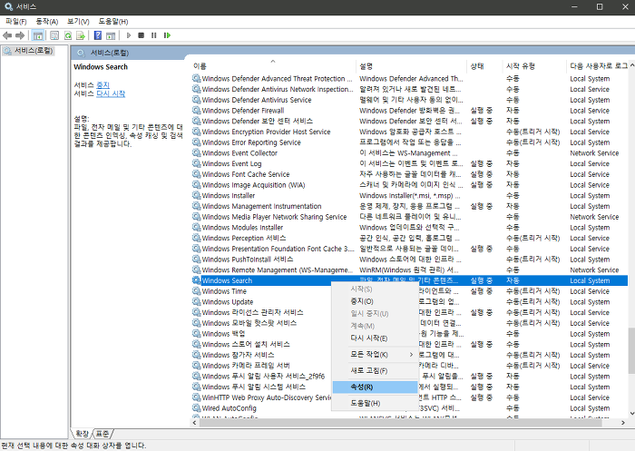Click the Windows Update service gear icon
This screenshot has width=635, height=451.
197,302
